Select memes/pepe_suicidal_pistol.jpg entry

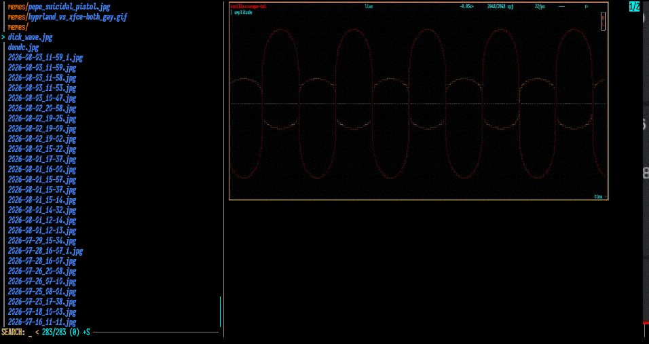59,7
